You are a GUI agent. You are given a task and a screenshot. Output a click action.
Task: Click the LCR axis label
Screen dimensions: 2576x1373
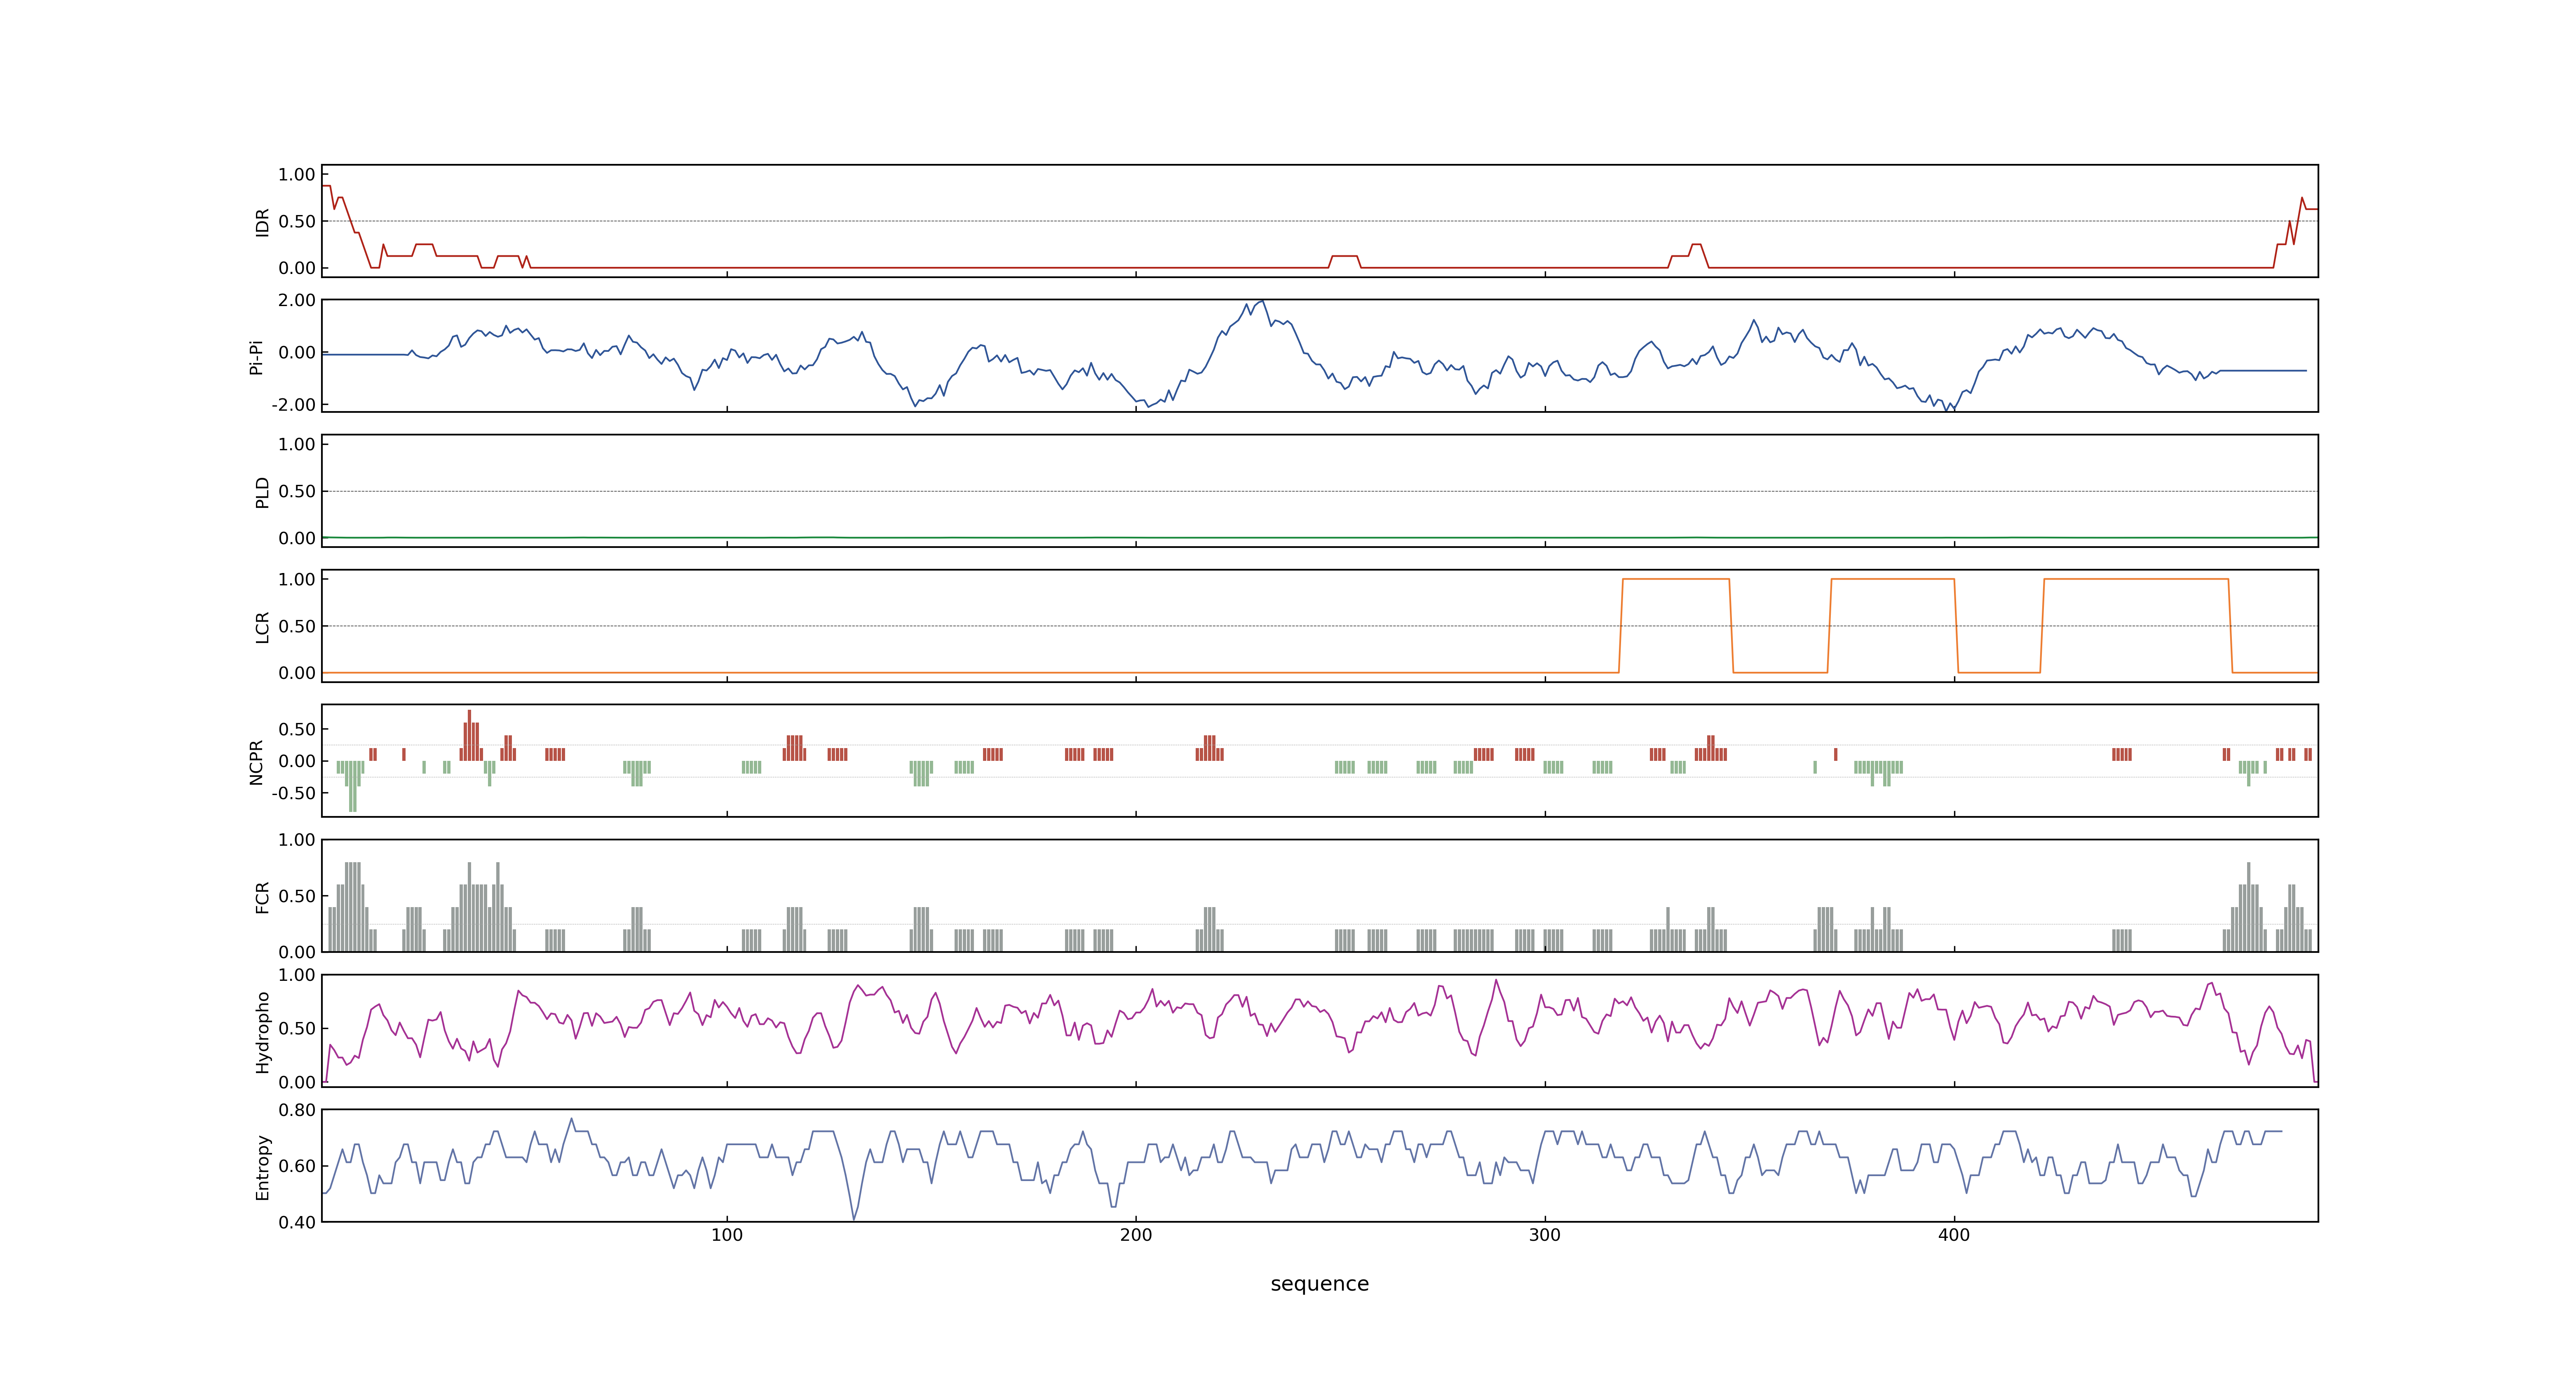tap(262, 627)
